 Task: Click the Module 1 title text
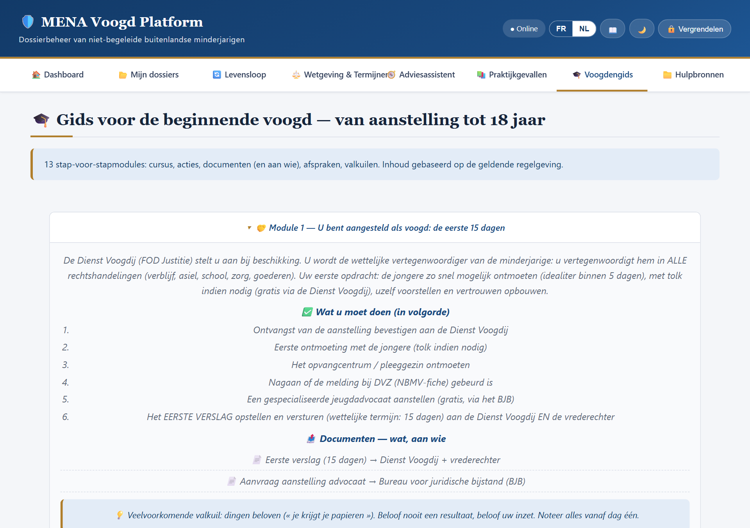coord(387,228)
